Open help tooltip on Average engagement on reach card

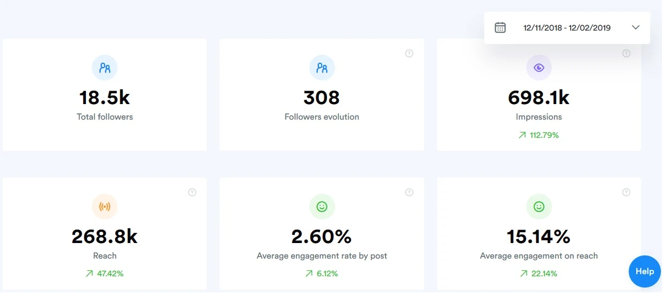(626, 192)
